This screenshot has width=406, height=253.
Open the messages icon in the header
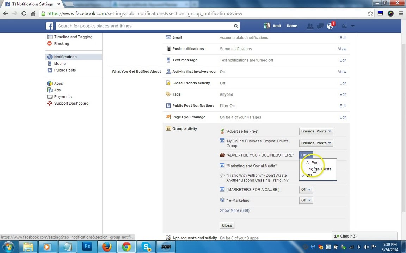coord(320,26)
